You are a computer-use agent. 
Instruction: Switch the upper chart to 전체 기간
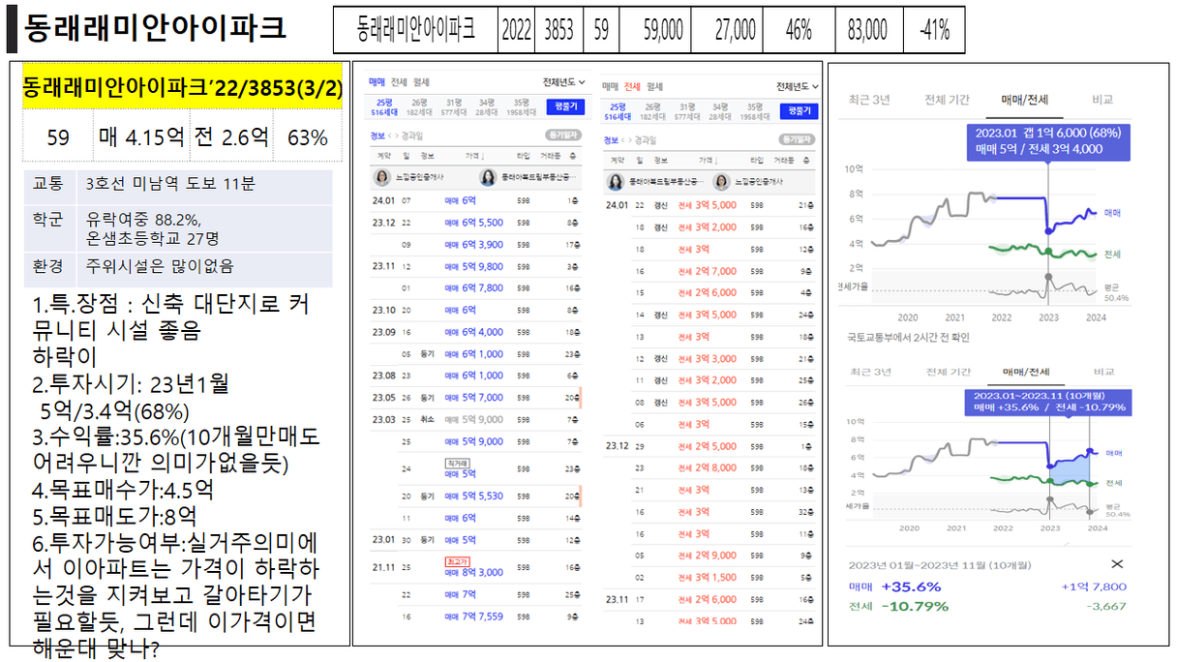[947, 99]
